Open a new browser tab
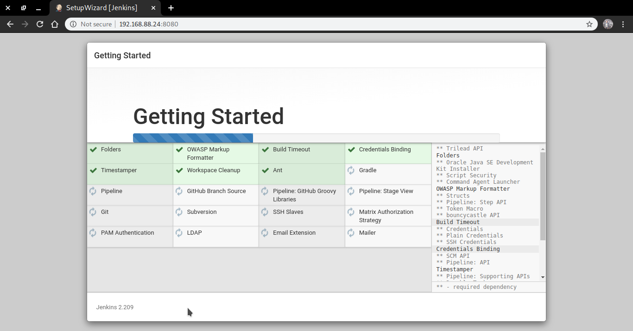 tap(171, 8)
